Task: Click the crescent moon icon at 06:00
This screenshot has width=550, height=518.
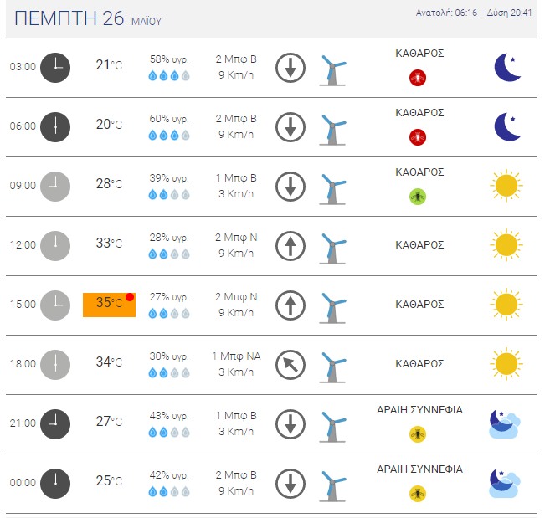Action: point(507,126)
